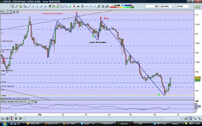
Task: Click the Price panel window icon
Action: (11, 12)
